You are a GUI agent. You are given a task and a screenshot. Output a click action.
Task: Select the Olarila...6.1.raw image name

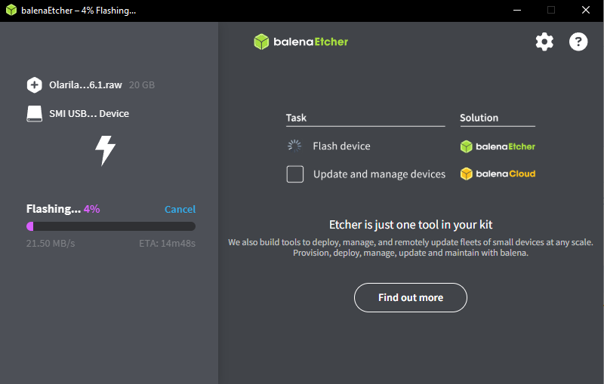click(x=85, y=85)
